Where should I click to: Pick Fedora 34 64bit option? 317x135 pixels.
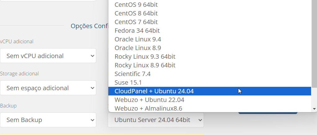[x=210, y=31]
